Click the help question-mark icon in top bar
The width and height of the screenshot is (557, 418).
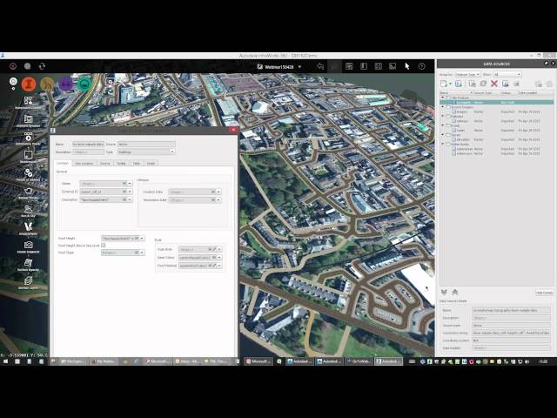[x=421, y=66]
